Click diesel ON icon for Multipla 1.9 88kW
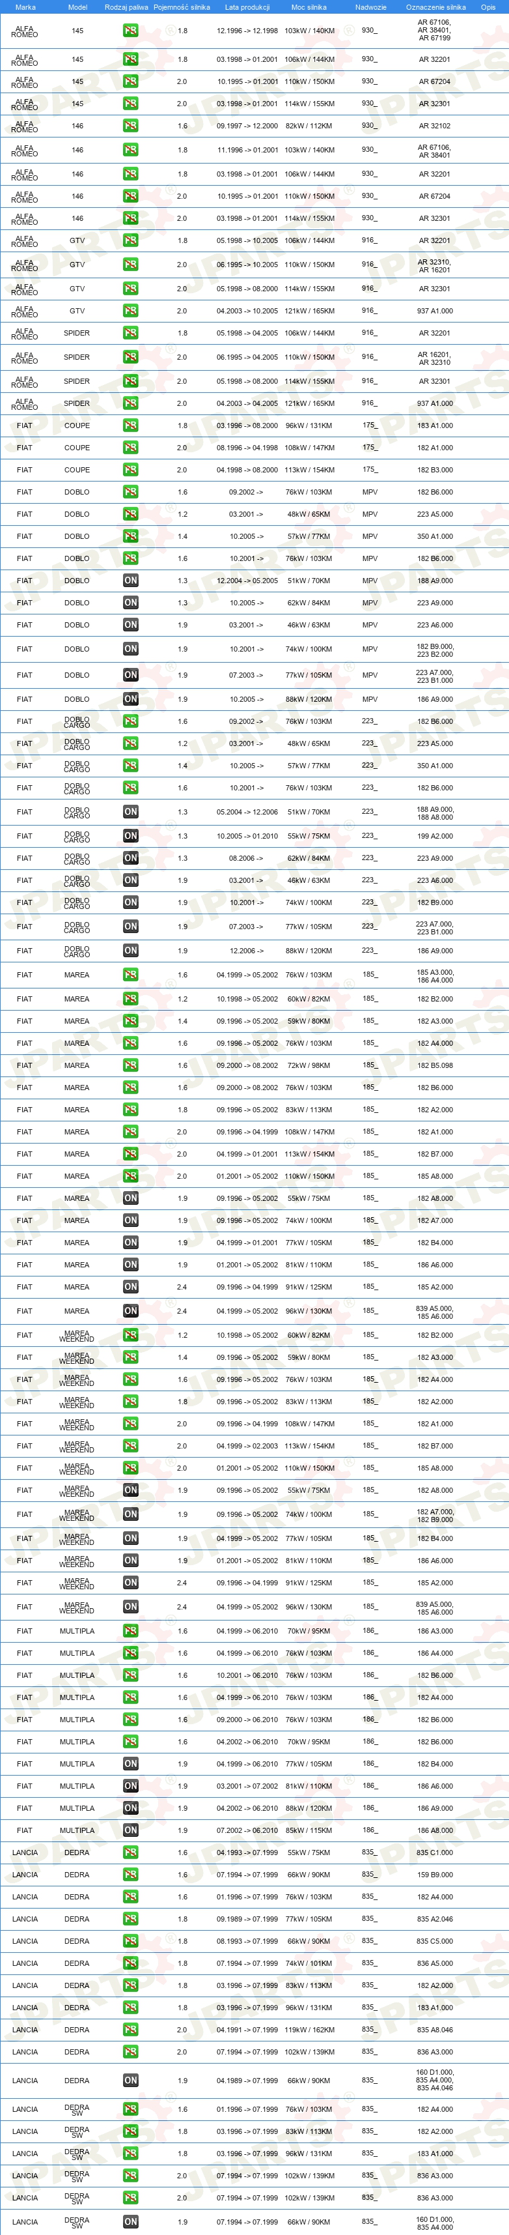Viewport: 509px width, 2235px height. point(130,1808)
